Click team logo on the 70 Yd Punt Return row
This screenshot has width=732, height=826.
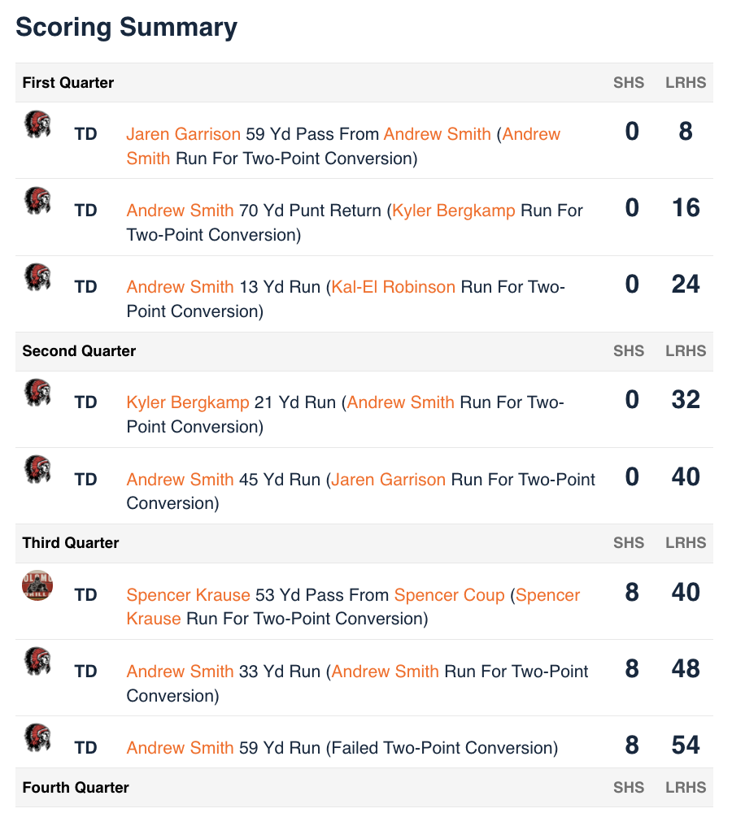pyautogui.click(x=37, y=201)
